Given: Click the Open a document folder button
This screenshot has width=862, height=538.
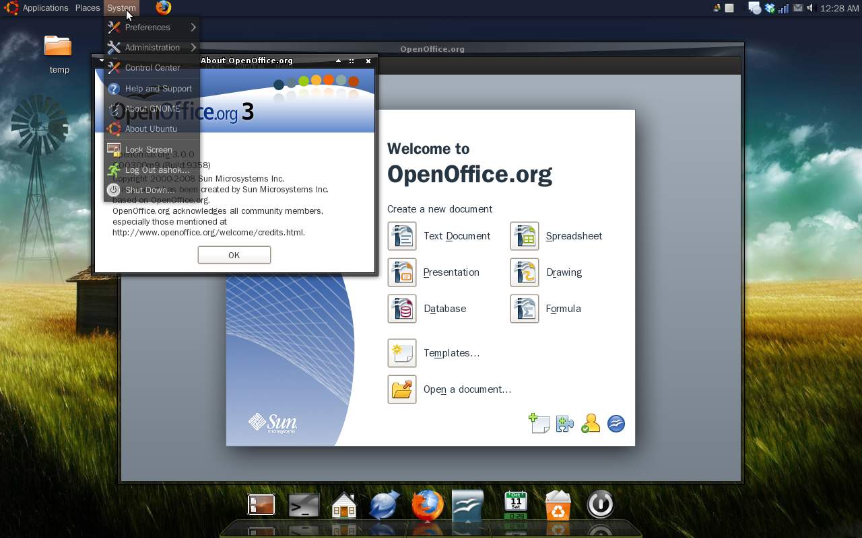Looking at the screenshot, I should 402,389.
